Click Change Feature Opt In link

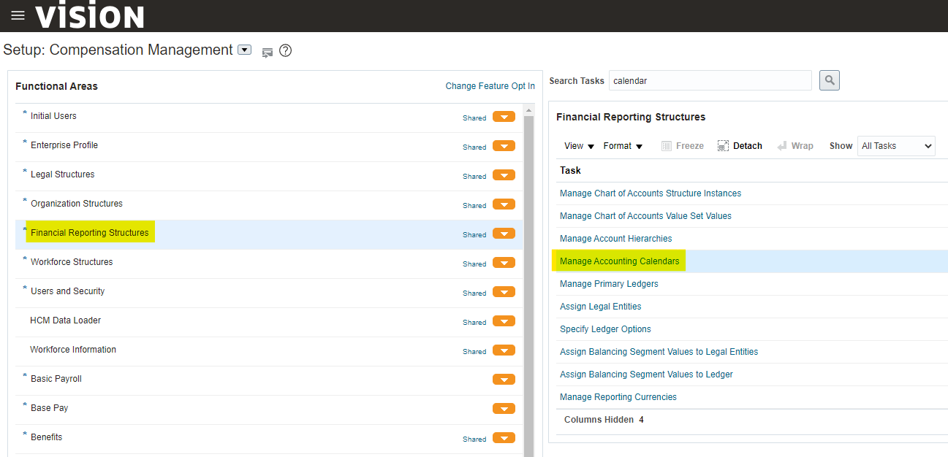(490, 86)
